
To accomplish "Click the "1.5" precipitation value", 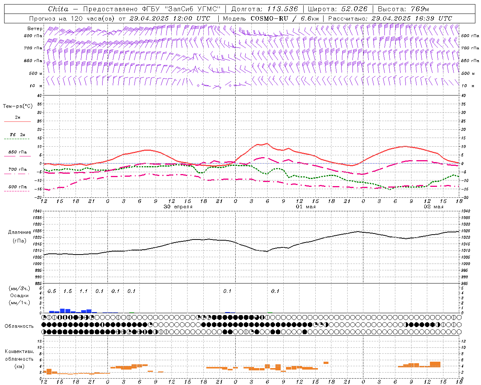I will point(68,291).
